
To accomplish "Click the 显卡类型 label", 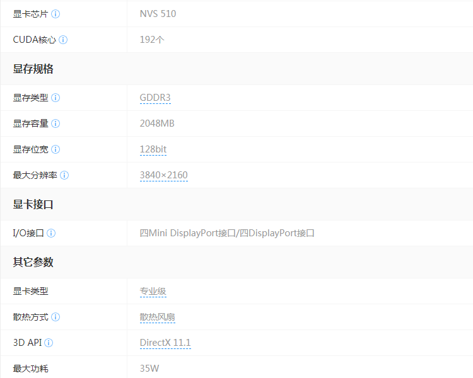I will coord(30,292).
